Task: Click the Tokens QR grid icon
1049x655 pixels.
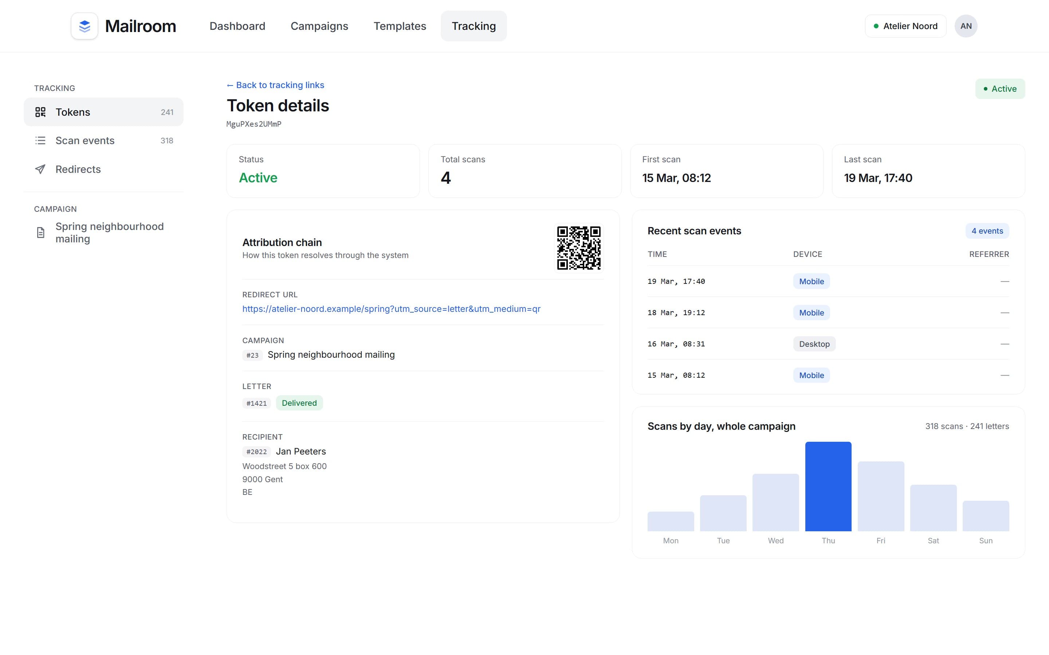Action: tap(40, 112)
